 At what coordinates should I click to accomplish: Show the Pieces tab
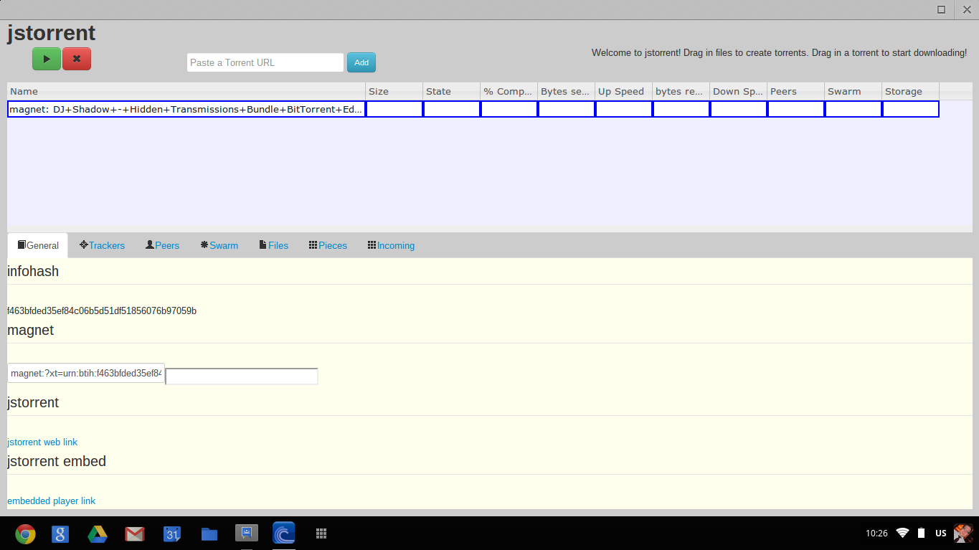328,245
